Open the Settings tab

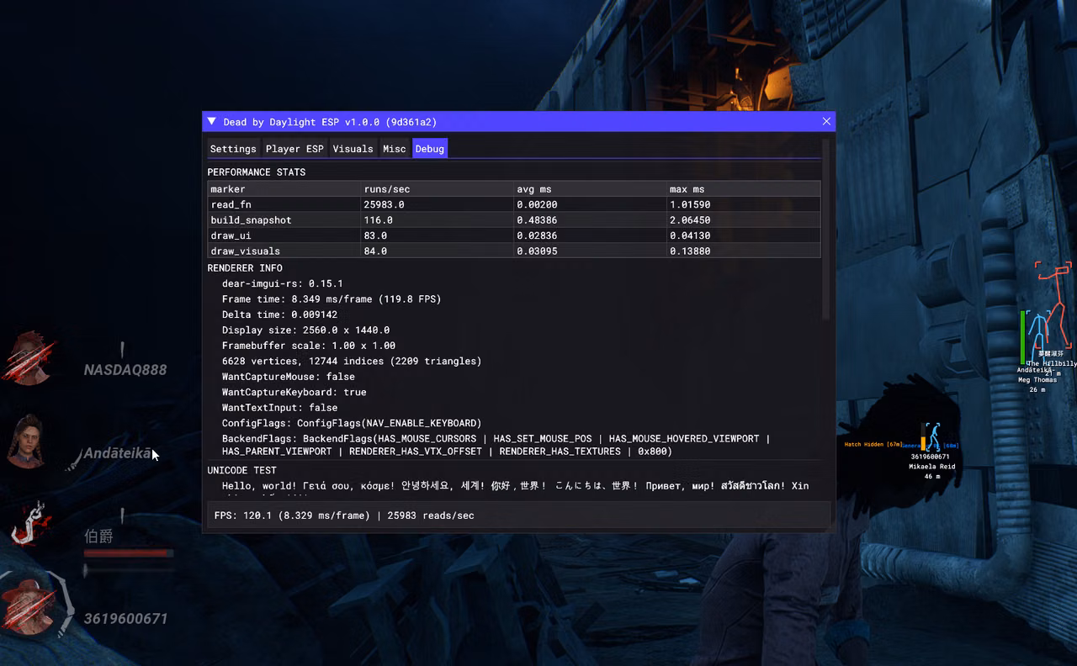point(233,149)
